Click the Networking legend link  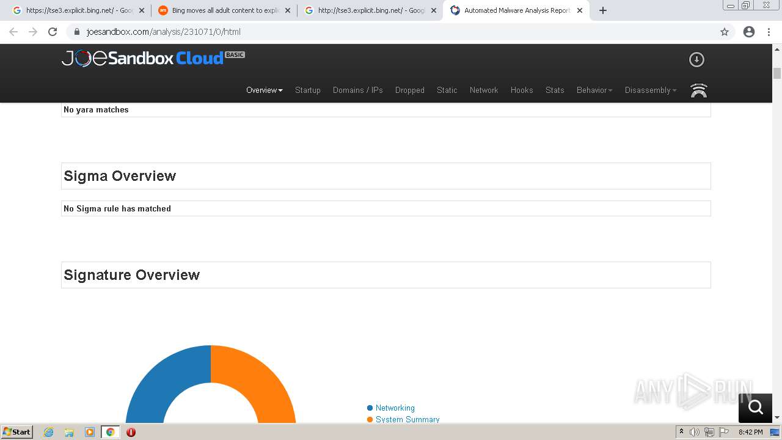click(395, 408)
